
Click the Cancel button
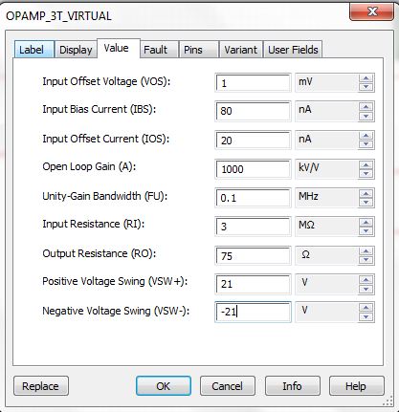pos(228,386)
